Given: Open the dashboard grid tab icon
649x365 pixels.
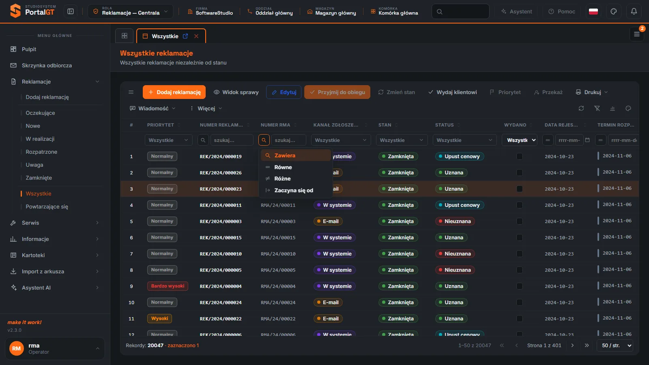Looking at the screenshot, I should (125, 36).
